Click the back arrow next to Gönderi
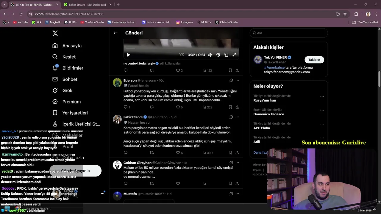The image size is (381, 214). click(x=115, y=33)
